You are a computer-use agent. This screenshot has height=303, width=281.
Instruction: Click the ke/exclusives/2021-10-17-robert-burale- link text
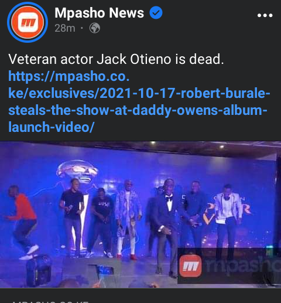tap(139, 93)
